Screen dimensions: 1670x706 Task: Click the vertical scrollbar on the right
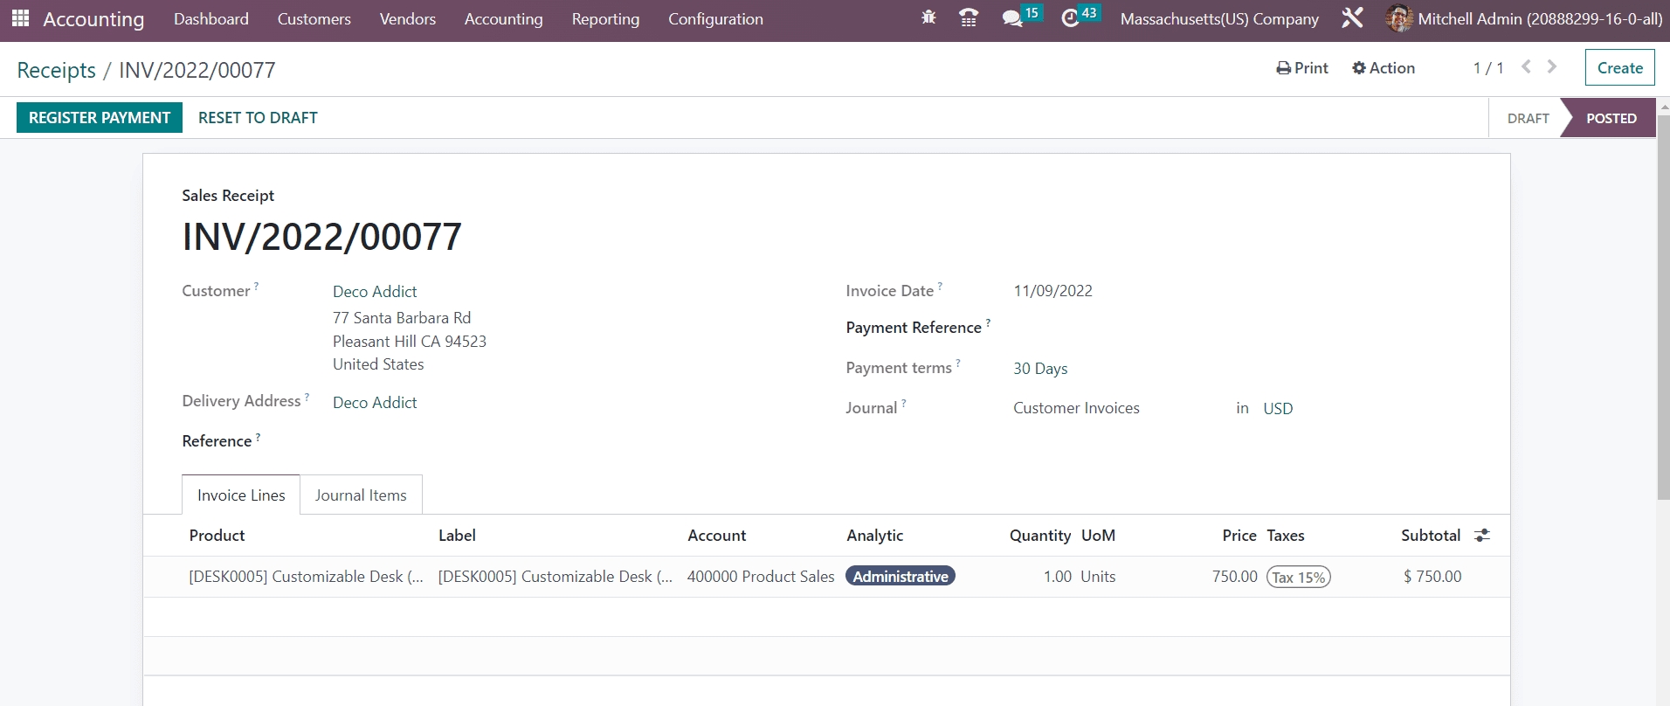tap(1663, 306)
